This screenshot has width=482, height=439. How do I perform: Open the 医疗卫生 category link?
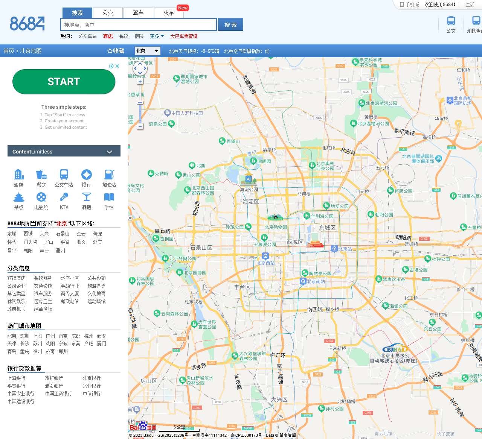point(43,301)
